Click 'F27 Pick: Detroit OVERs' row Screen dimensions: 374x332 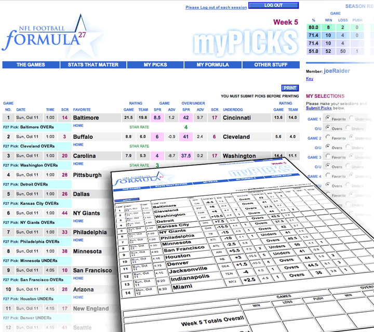37,184
